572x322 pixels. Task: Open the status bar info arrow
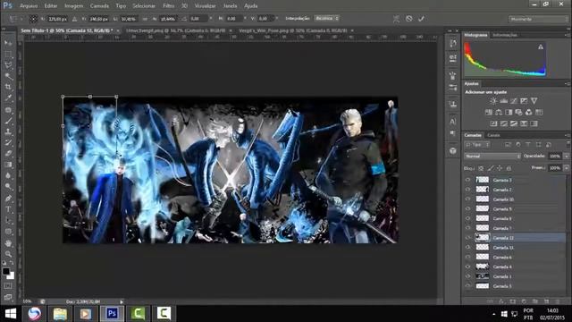(x=122, y=301)
